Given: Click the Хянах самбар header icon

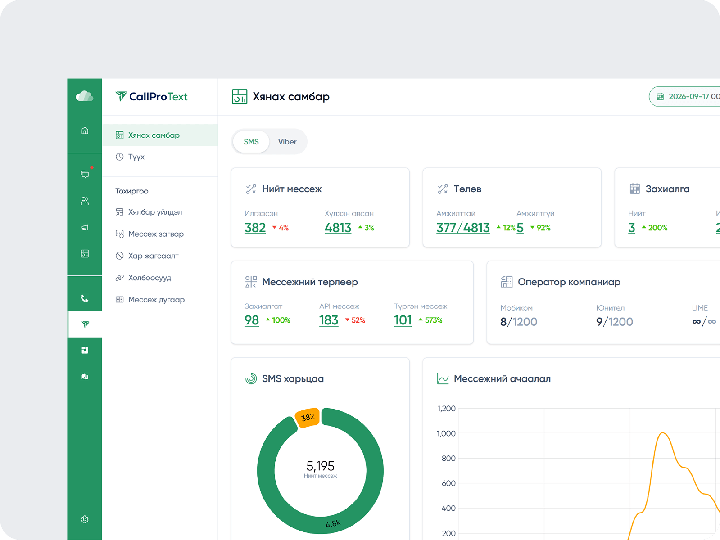Looking at the screenshot, I should pos(240,96).
